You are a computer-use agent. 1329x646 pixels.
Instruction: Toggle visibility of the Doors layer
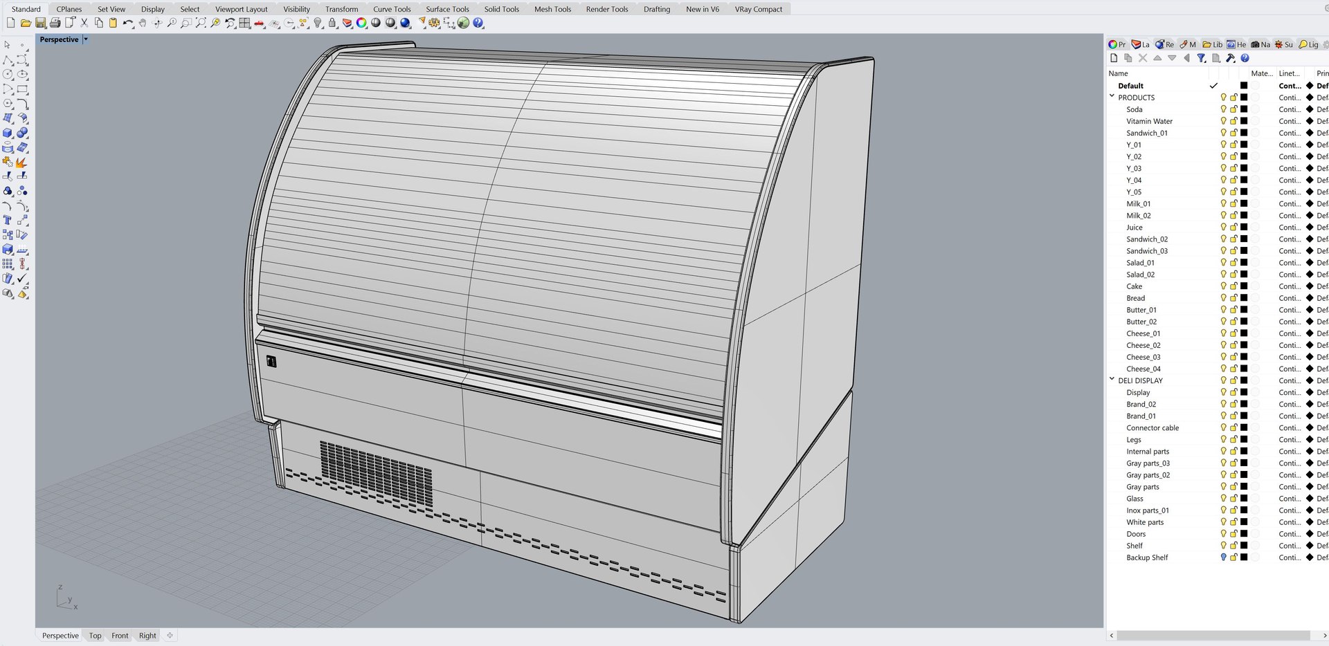point(1223,533)
